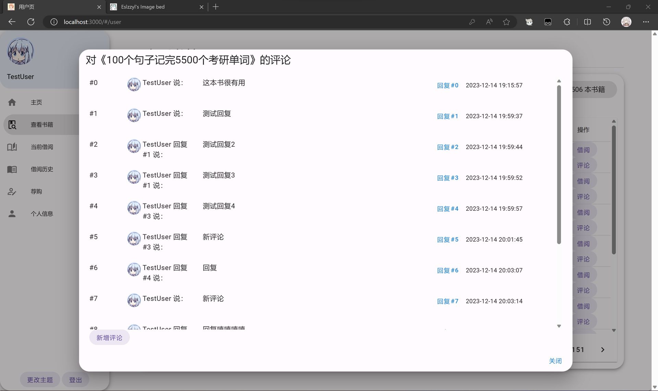Close the comment dialog with 关闭

pyautogui.click(x=555, y=361)
